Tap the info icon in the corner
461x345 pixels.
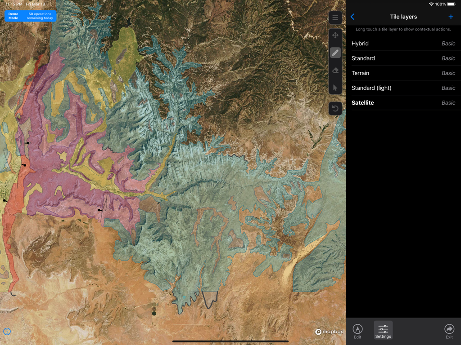click(x=7, y=331)
